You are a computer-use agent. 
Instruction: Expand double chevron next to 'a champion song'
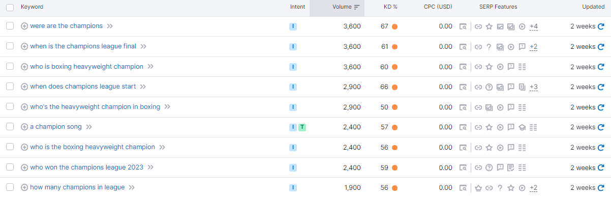pyautogui.click(x=89, y=127)
